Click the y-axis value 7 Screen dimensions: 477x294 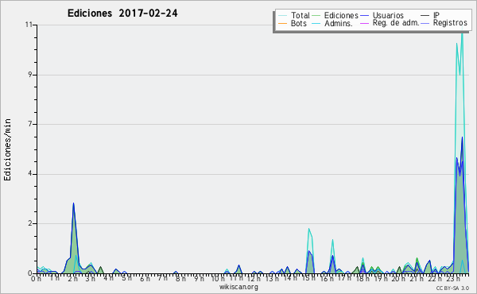(30, 124)
